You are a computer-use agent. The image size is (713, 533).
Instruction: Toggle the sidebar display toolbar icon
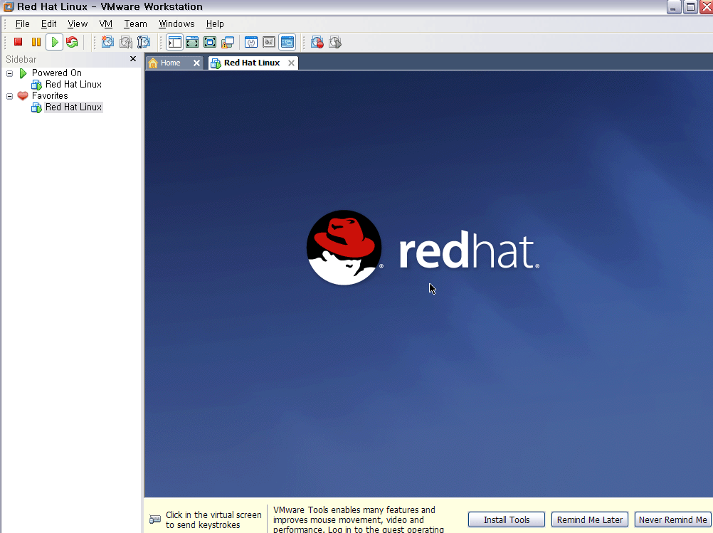click(x=174, y=42)
